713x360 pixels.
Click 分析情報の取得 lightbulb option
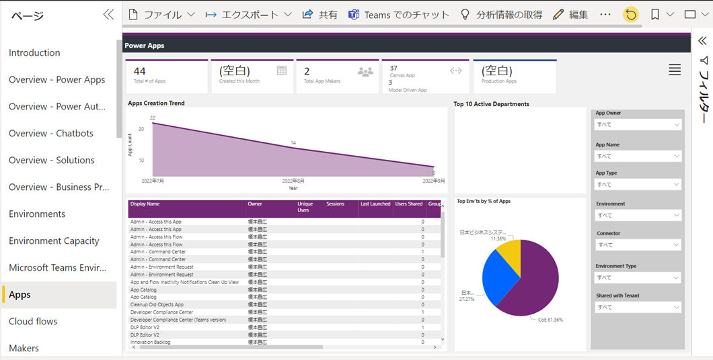(x=501, y=15)
